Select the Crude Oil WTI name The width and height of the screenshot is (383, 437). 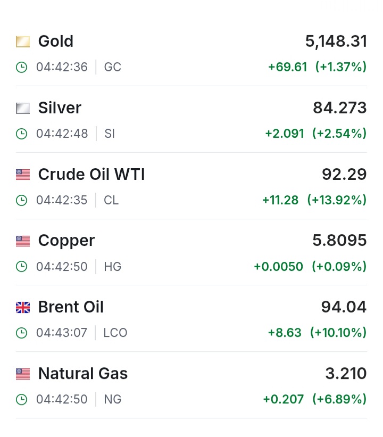[91, 175]
